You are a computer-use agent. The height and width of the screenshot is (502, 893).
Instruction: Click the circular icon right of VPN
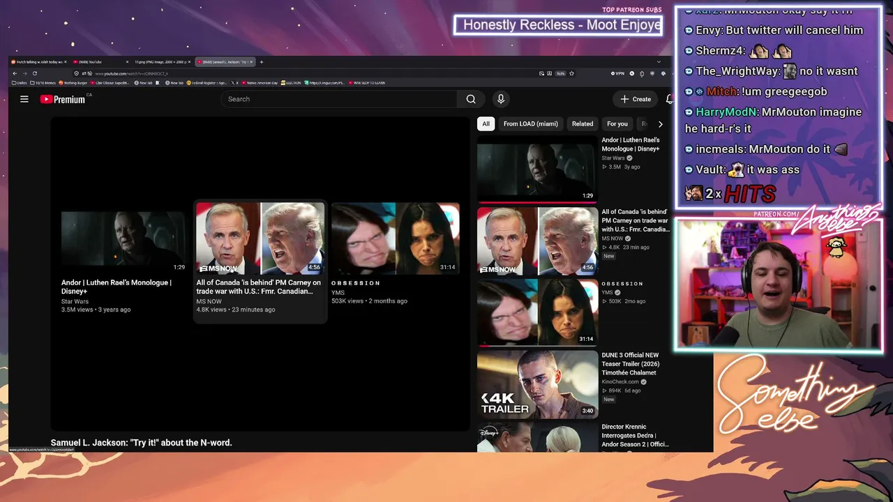(632, 73)
